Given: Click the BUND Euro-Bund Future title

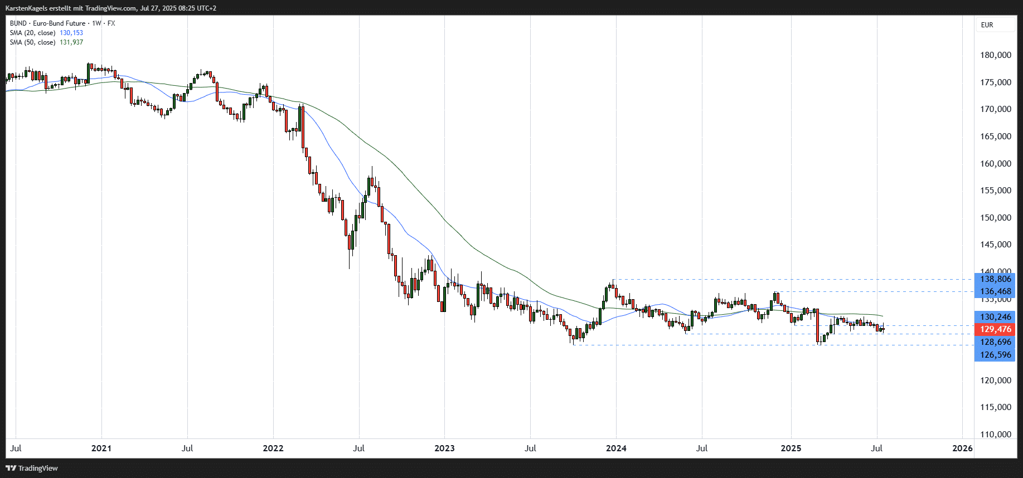Looking at the screenshot, I should click(47, 23).
